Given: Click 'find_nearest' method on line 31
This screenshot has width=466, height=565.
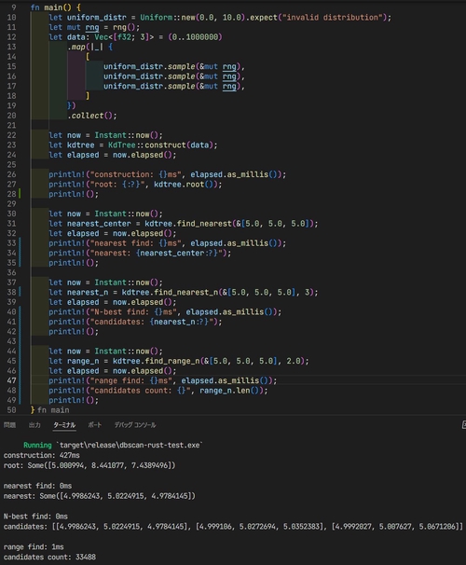Looking at the screenshot, I should pos(204,224).
